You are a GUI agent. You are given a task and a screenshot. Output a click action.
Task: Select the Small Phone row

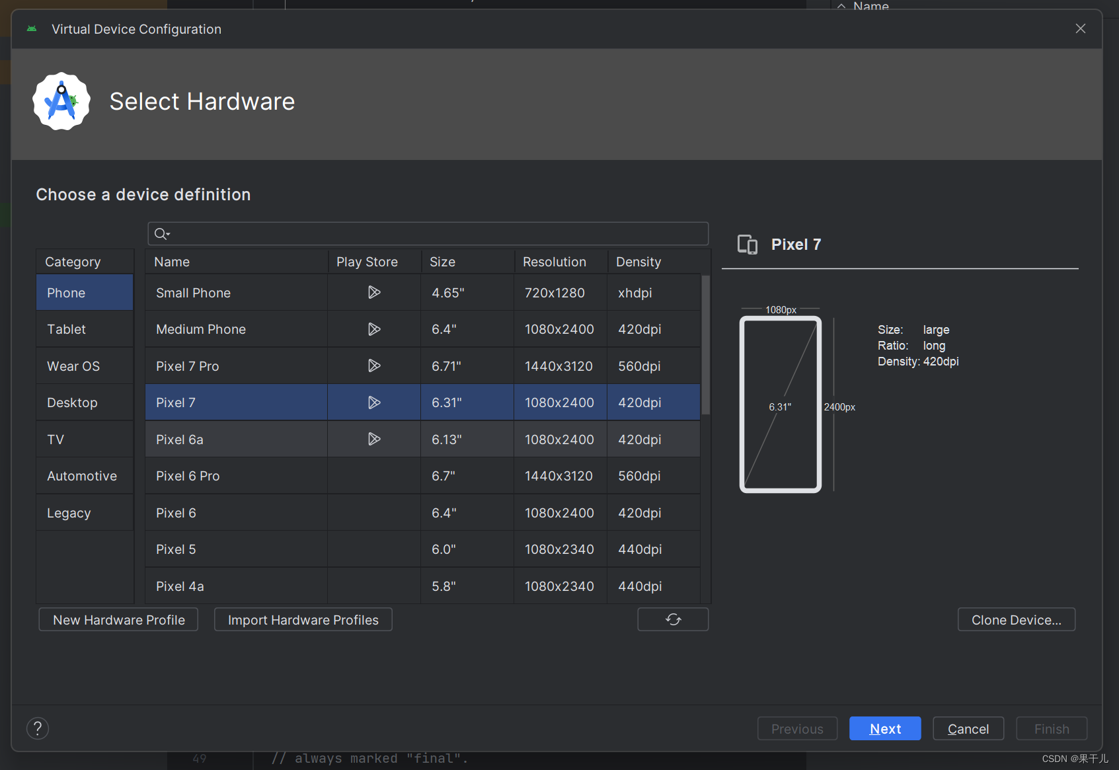coord(422,293)
